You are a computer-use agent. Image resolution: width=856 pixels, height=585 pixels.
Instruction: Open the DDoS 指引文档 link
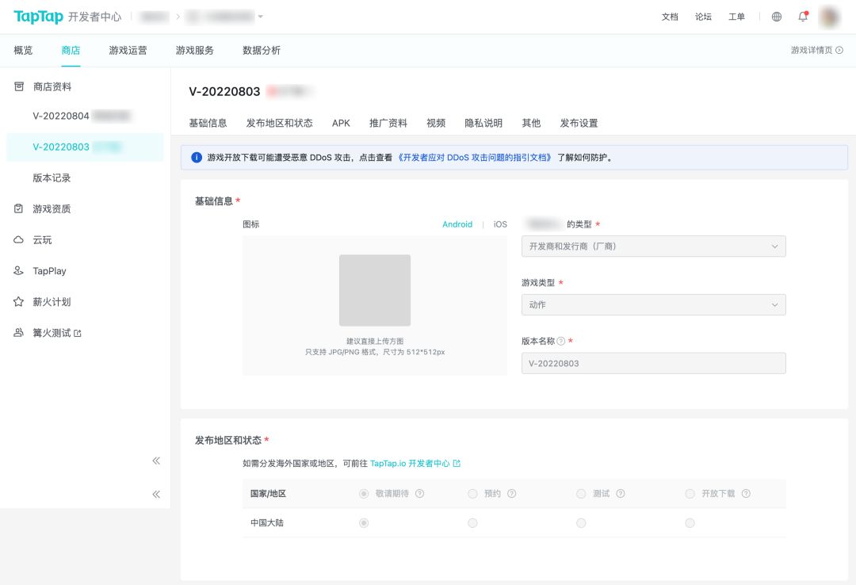point(475,158)
